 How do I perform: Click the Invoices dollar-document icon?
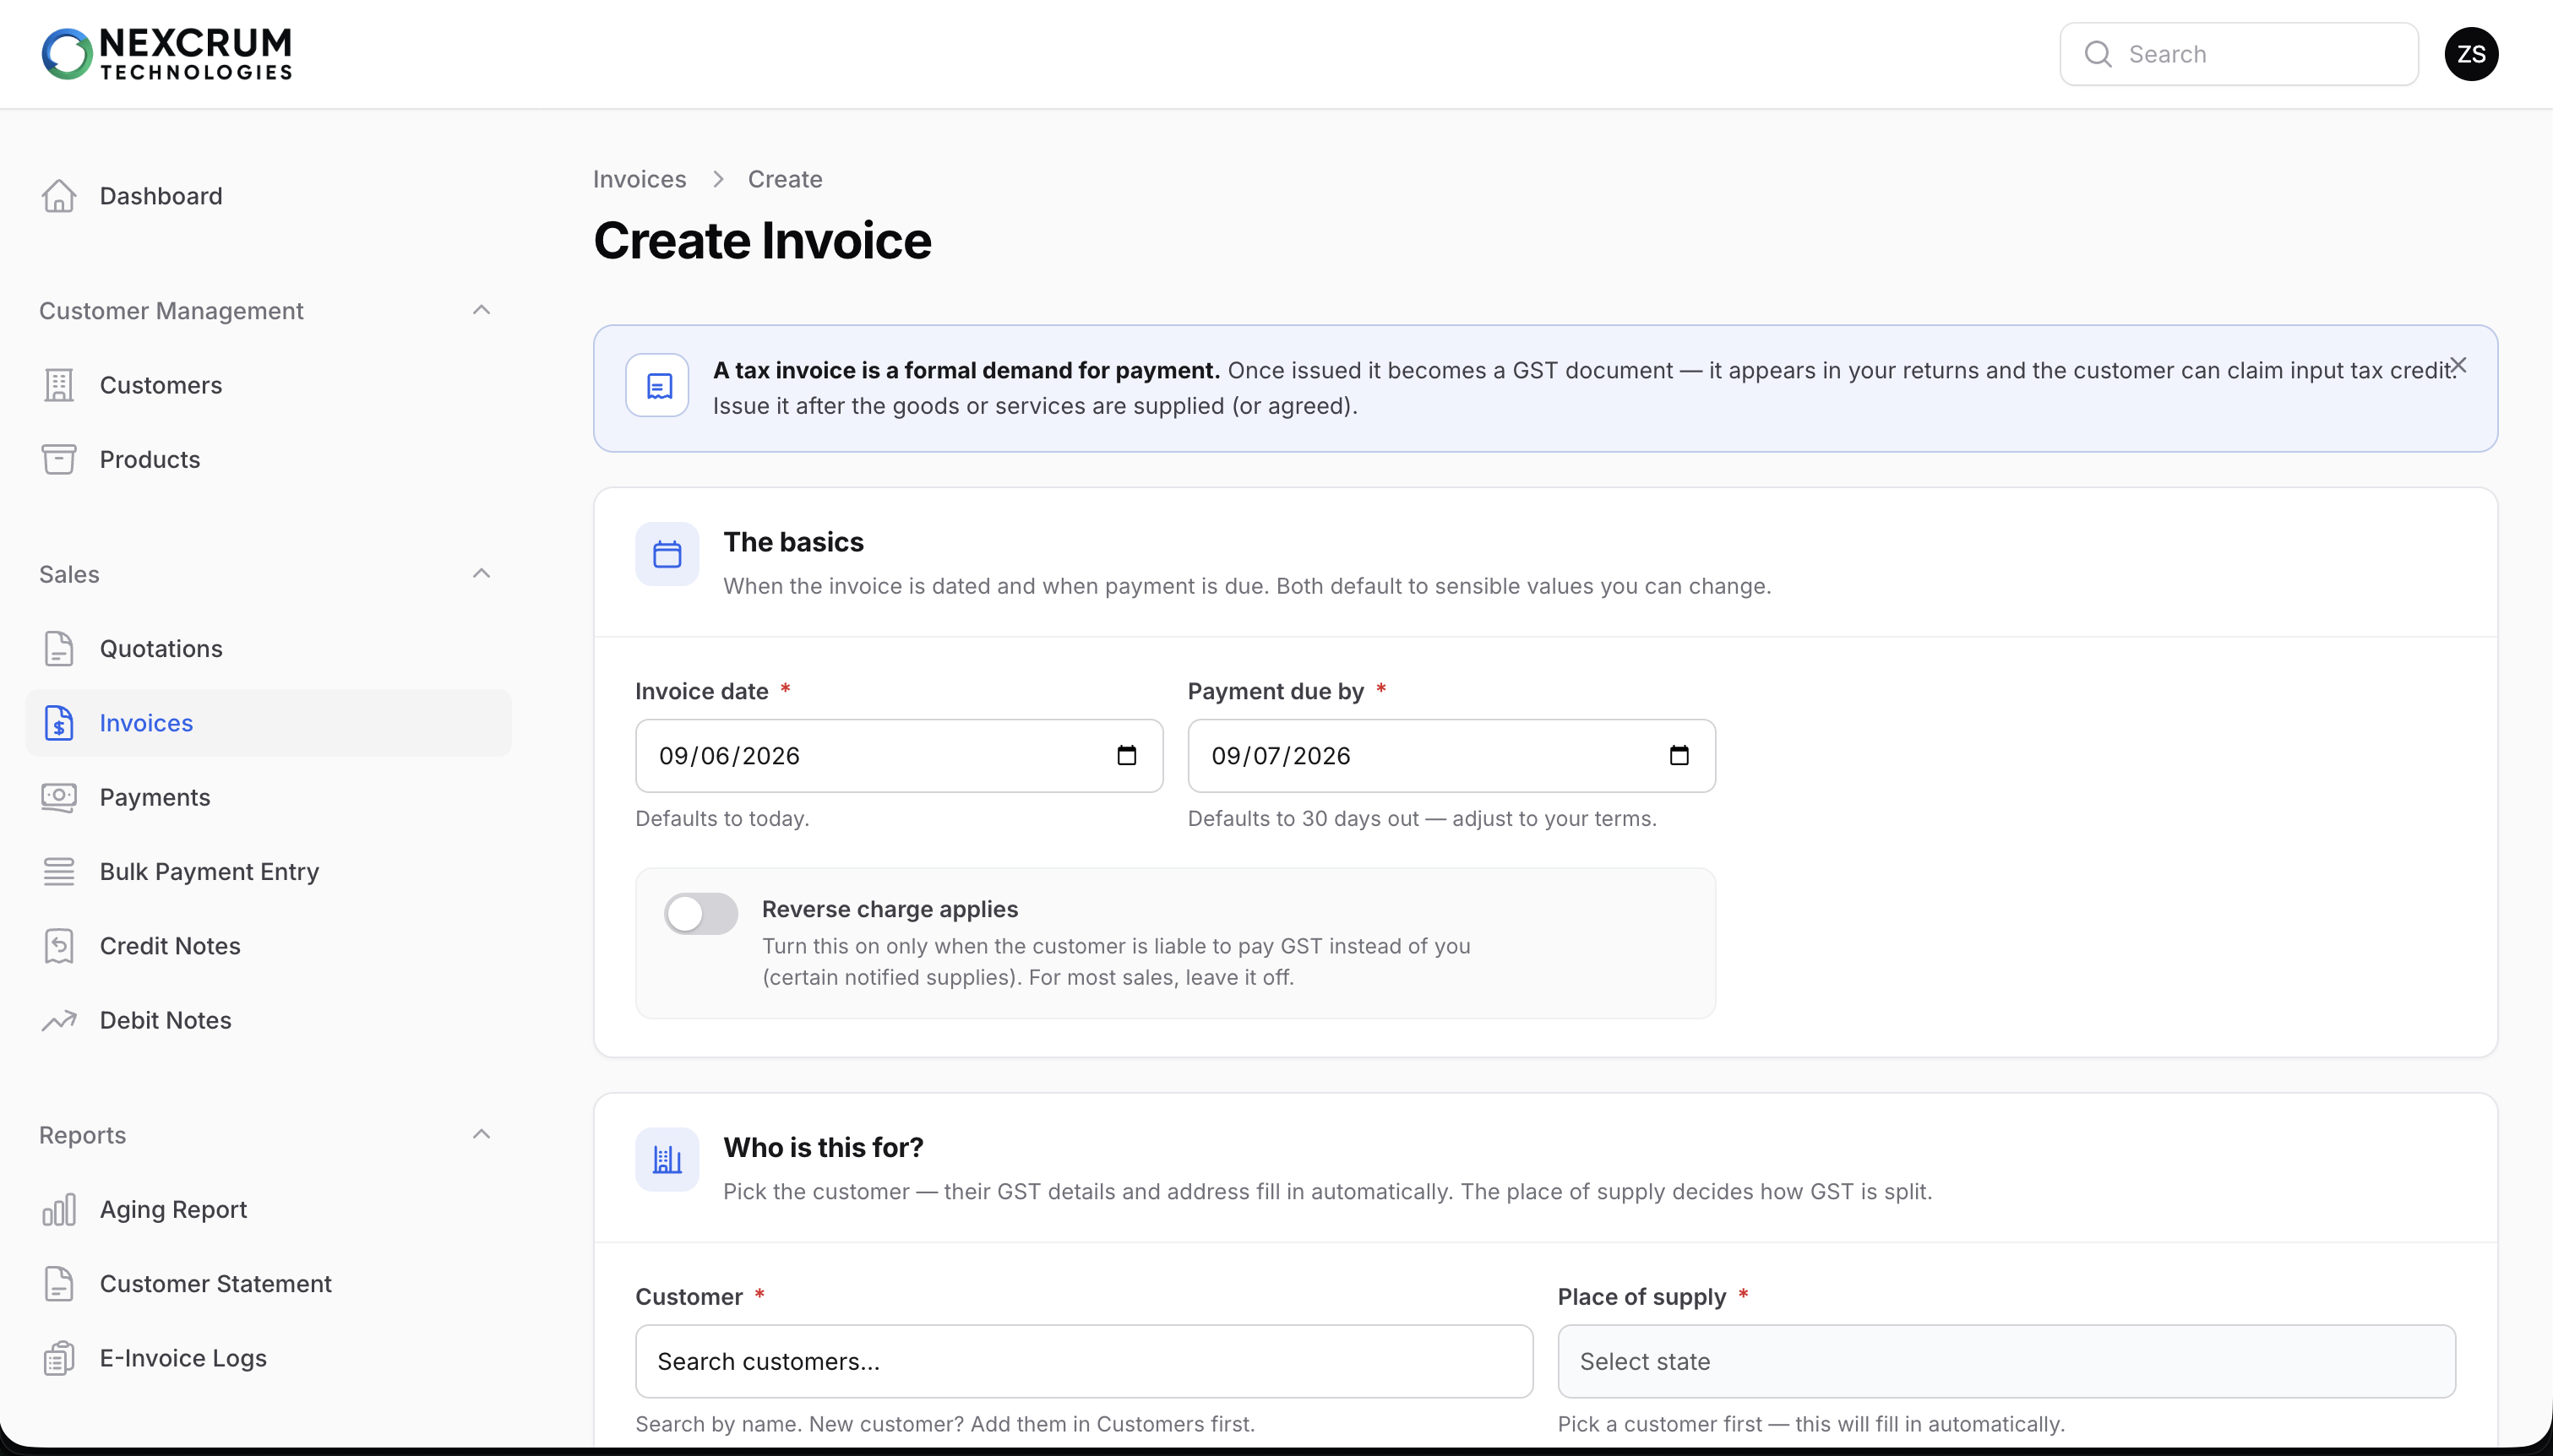click(x=59, y=723)
